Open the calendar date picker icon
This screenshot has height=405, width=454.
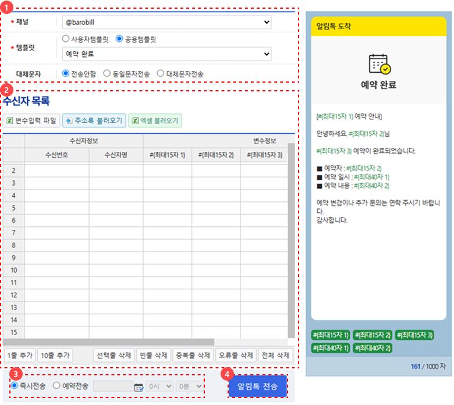(139, 387)
